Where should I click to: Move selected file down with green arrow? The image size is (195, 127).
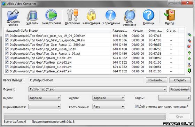click(x=189, y=58)
